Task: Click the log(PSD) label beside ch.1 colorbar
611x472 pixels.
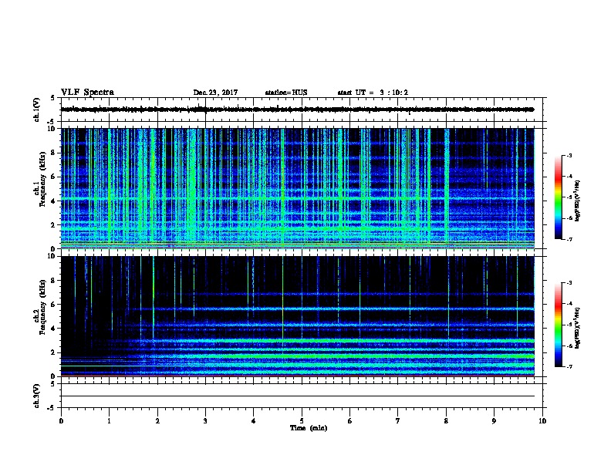Action: 577,201
